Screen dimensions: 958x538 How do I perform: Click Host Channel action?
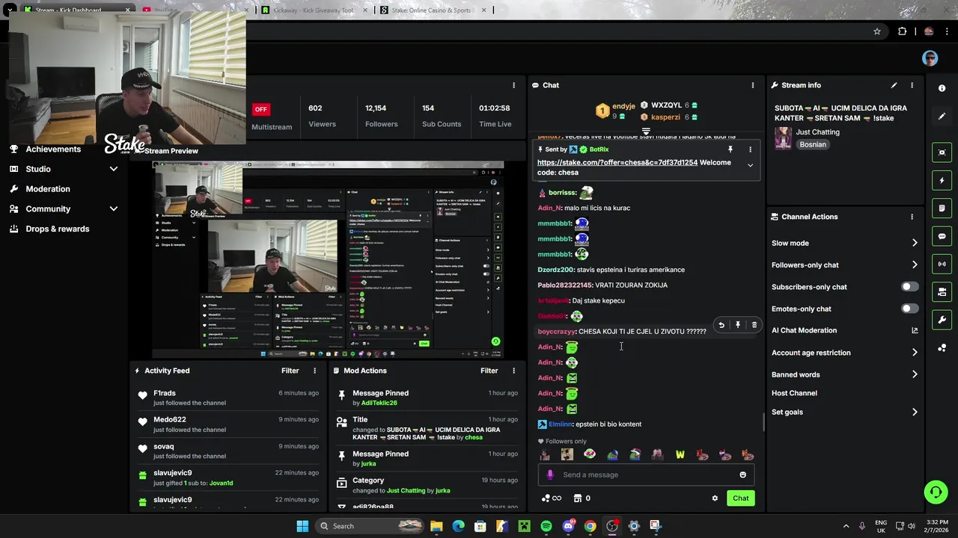coord(794,393)
